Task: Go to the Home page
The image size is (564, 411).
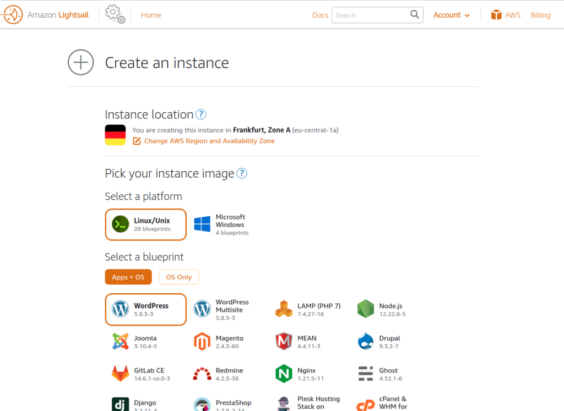Action: (151, 15)
